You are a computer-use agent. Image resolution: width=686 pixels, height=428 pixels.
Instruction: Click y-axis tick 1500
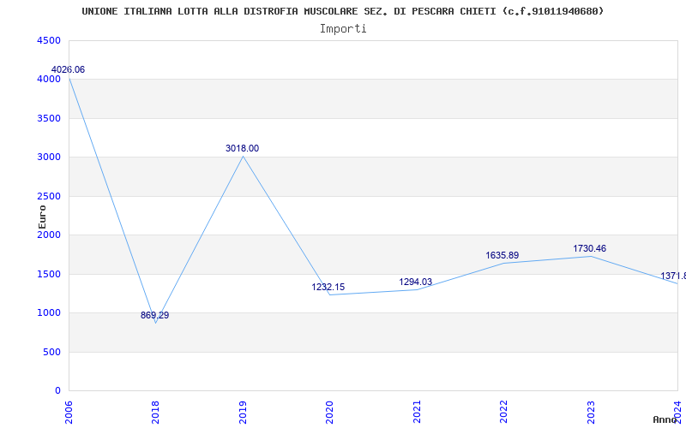[49, 274]
